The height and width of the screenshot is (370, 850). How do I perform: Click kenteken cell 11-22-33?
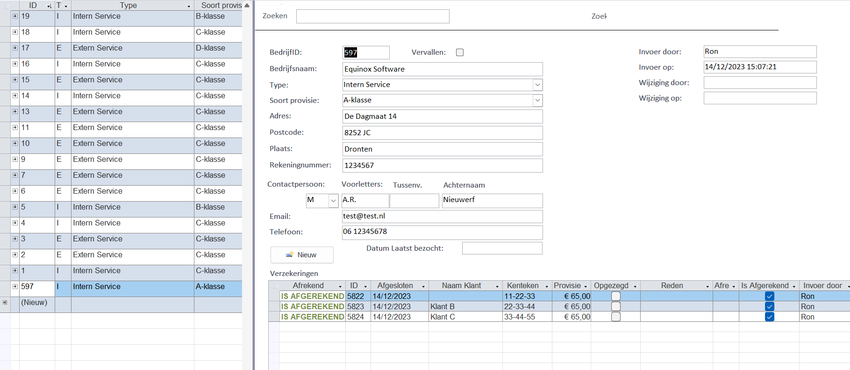(527, 296)
